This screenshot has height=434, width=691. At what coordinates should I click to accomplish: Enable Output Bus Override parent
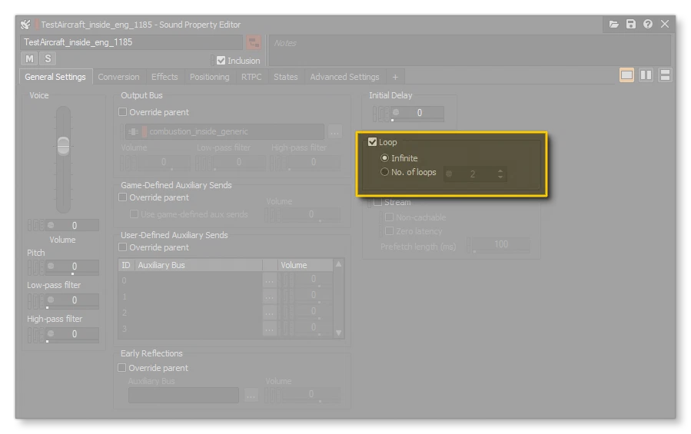[122, 112]
